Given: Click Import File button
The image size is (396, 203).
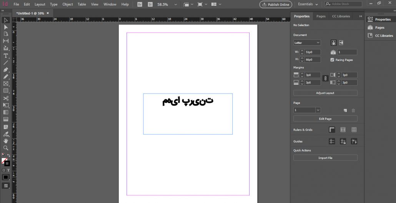Looking at the screenshot, I should (325, 158).
